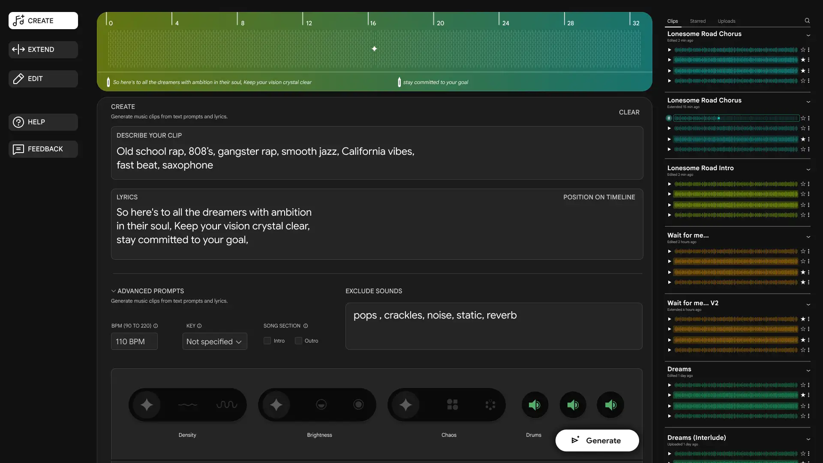
Task: Click POSITION ON TIMELINE in lyrics box
Action: click(599, 197)
